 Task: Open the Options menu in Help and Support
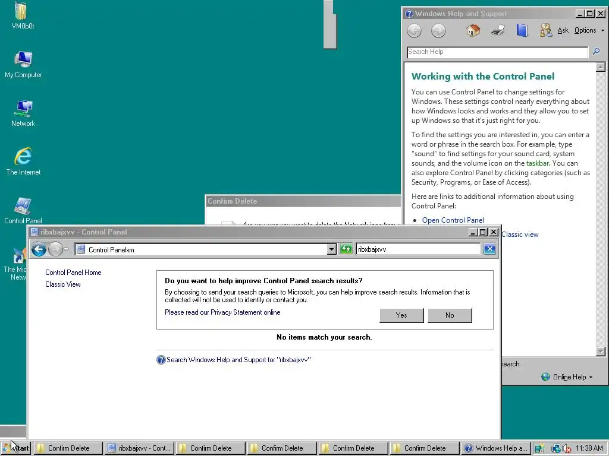click(589, 30)
